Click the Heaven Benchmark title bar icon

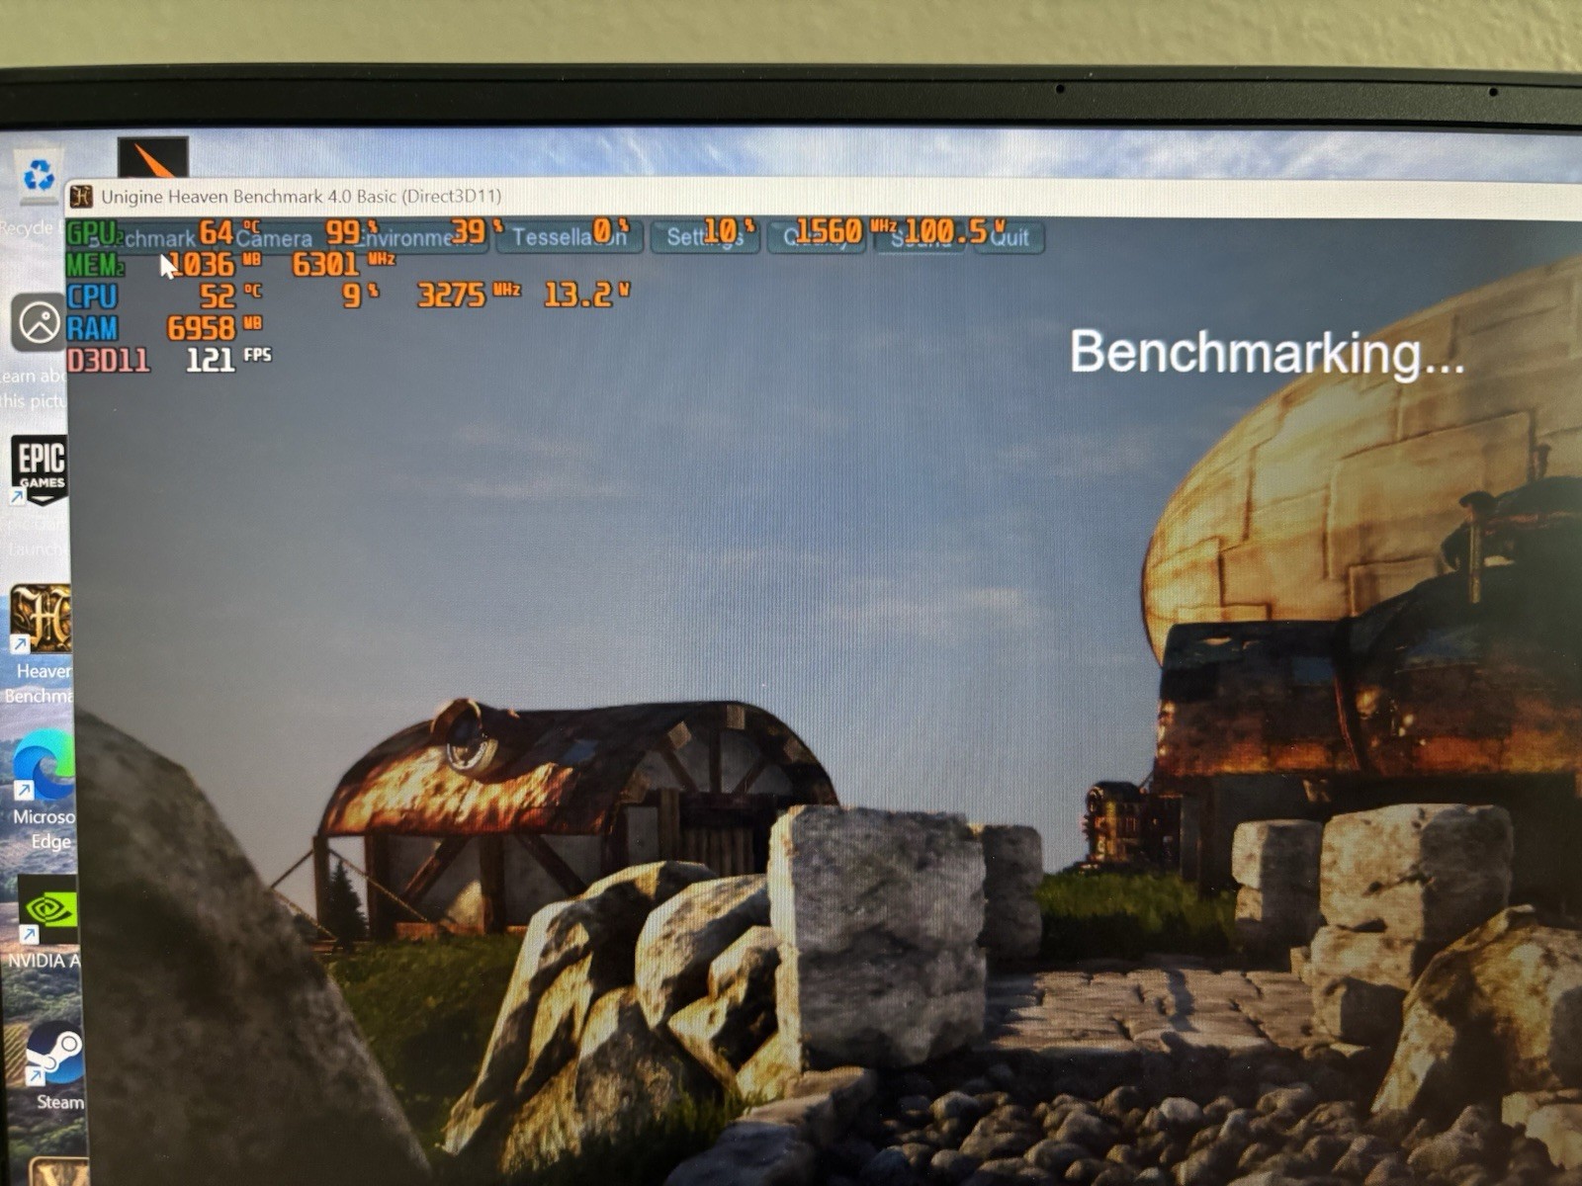(x=82, y=197)
